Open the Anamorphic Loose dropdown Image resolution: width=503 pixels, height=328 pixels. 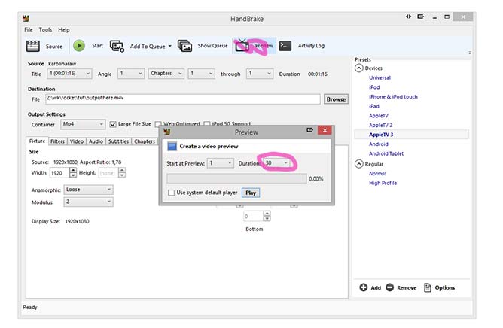pos(88,190)
